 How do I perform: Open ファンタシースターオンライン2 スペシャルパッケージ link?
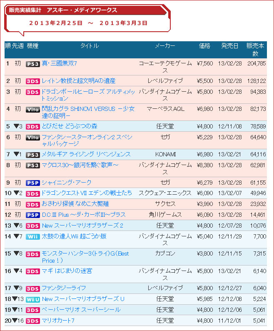coord(87,140)
